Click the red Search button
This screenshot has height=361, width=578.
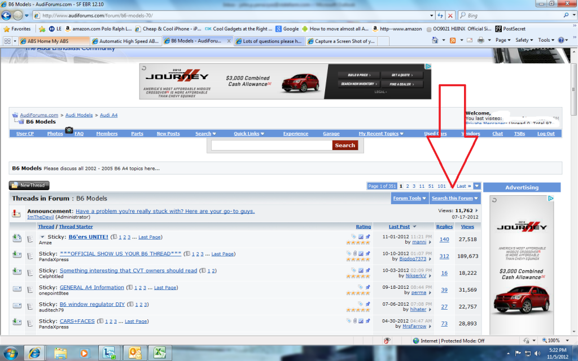pyautogui.click(x=345, y=145)
